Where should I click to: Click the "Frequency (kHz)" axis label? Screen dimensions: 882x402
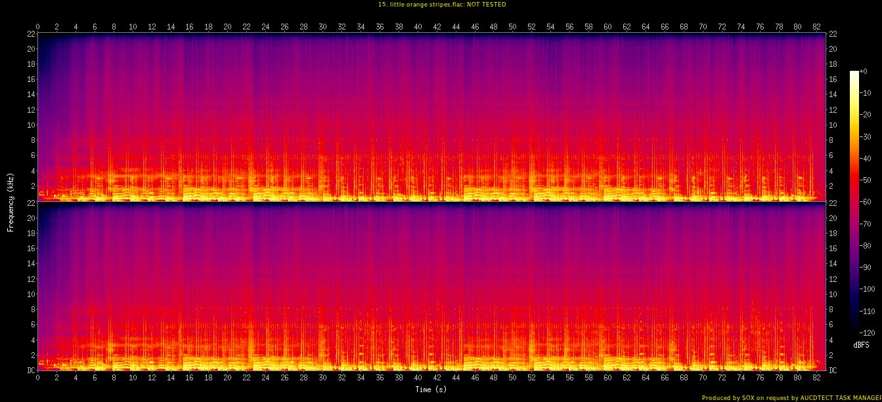(11, 201)
